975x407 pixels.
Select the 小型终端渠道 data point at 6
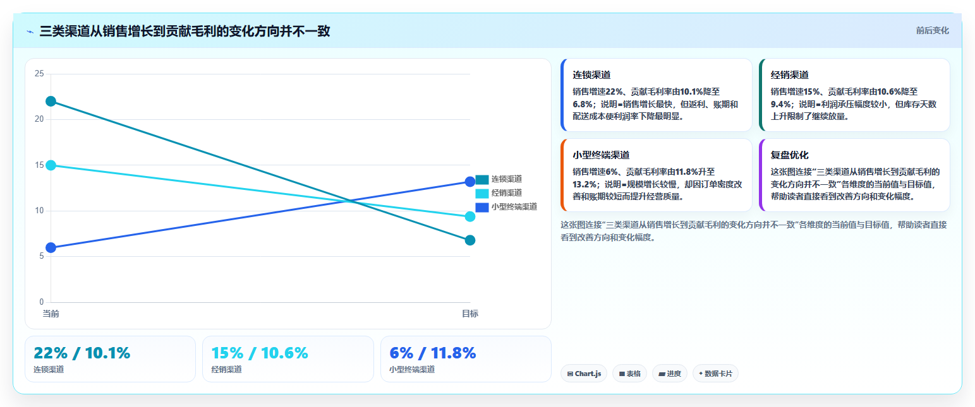tap(51, 247)
